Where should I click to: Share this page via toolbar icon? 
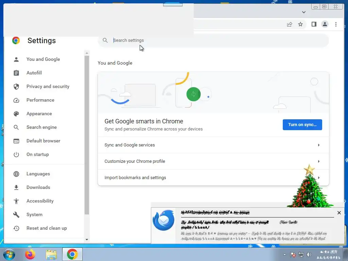290,24
